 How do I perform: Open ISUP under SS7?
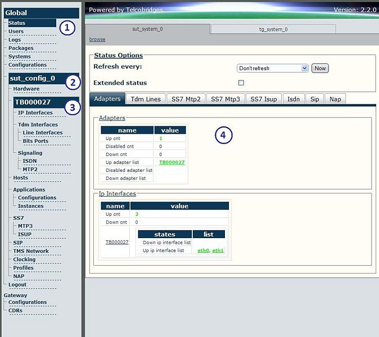click(x=25, y=234)
